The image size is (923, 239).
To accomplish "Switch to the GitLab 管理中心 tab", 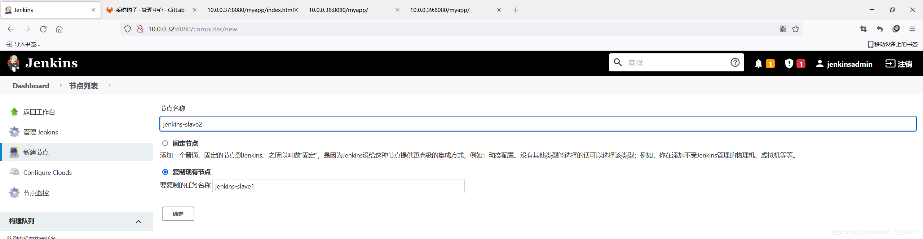I will click(150, 10).
